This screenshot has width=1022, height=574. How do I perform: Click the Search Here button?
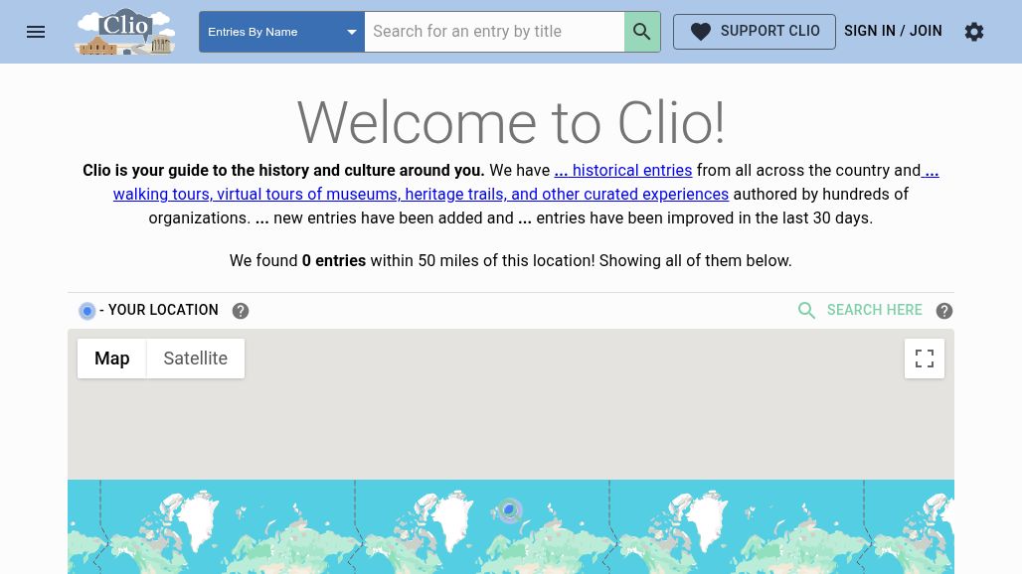tap(860, 311)
